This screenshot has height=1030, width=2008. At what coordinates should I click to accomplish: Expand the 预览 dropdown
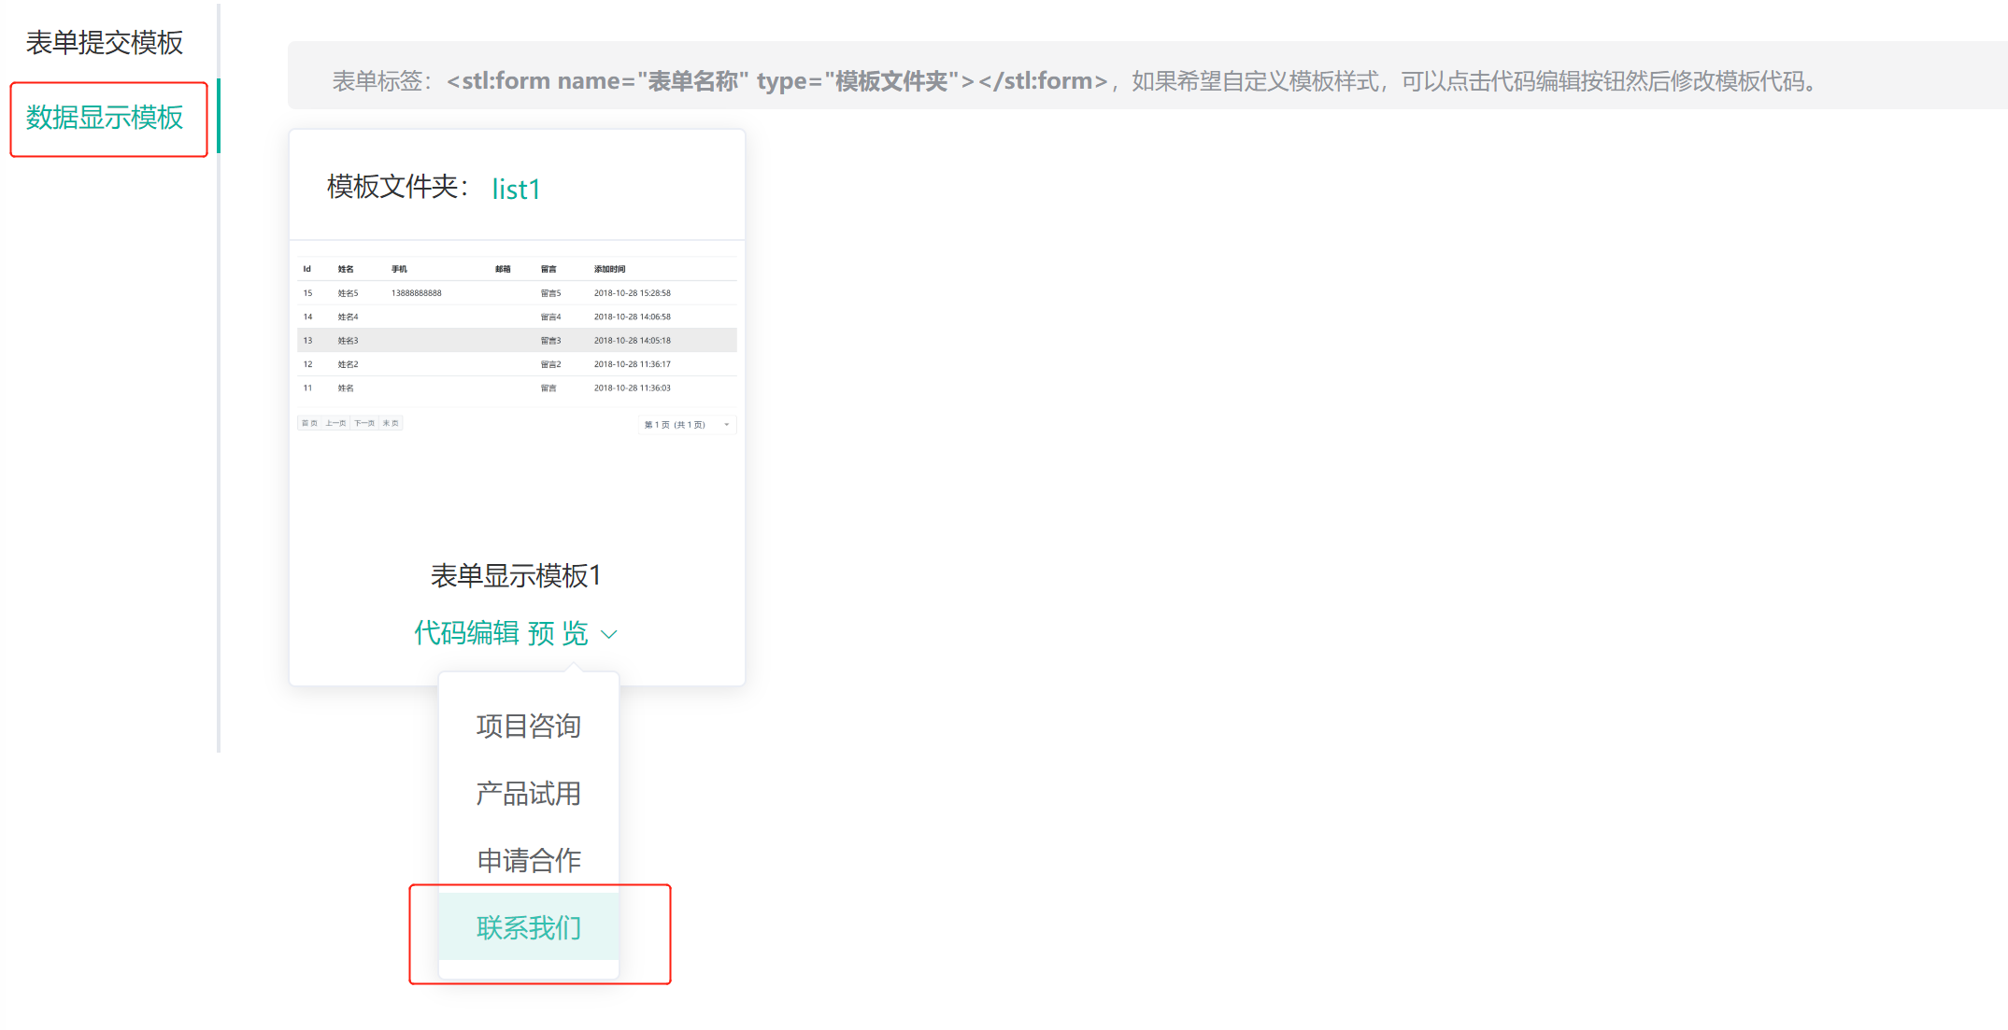[559, 633]
